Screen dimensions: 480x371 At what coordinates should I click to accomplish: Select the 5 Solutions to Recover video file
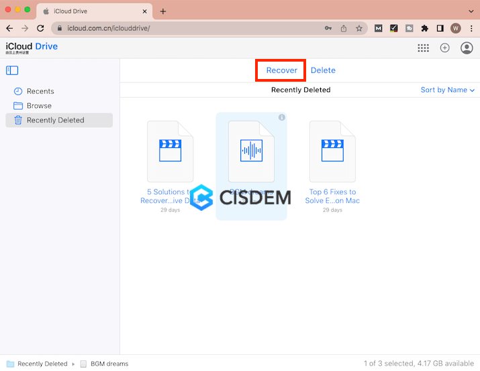[x=170, y=152]
